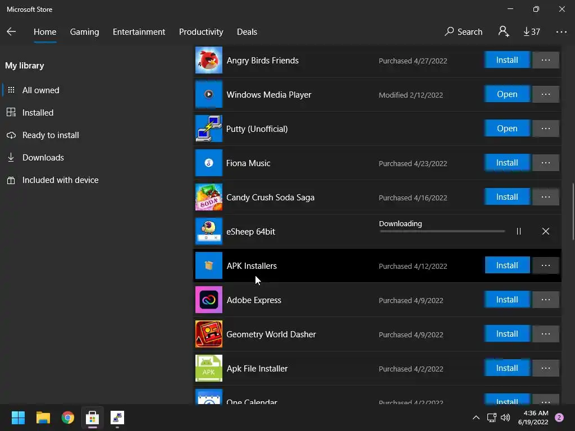Click the Geometry World Dasher title

(x=271, y=334)
